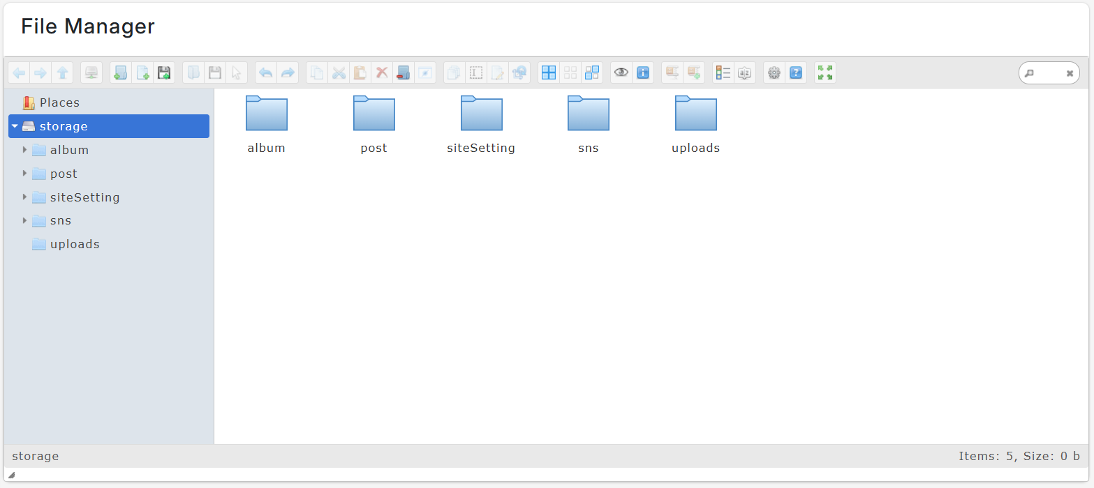Mount a network volume
The image size is (1094, 488).
click(x=91, y=73)
